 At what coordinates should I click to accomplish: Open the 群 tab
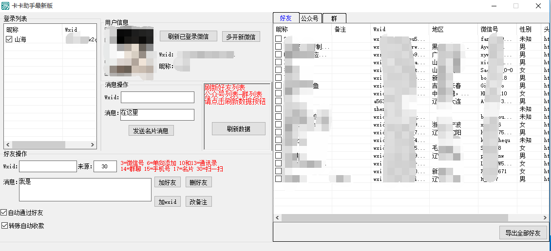click(334, 18)
